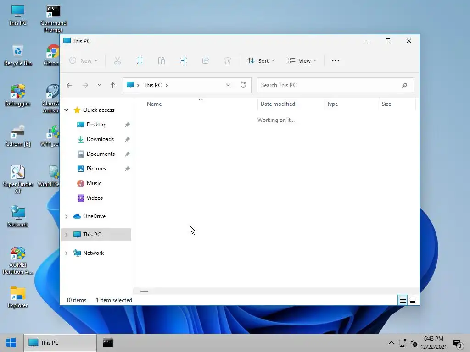Open the New dropdown button
Screen dimensions: 470x352
(84, 61)
